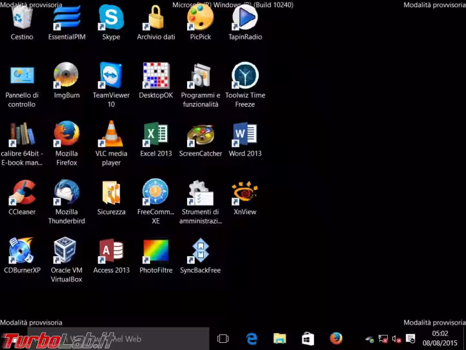Image resolution: width=466 pixels, height=350 pixels.
Task: Select the Excel 2013 shortcut
Action: click(156, 135)
